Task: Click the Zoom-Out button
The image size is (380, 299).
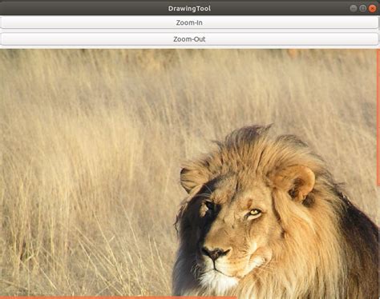Action: 189,39
